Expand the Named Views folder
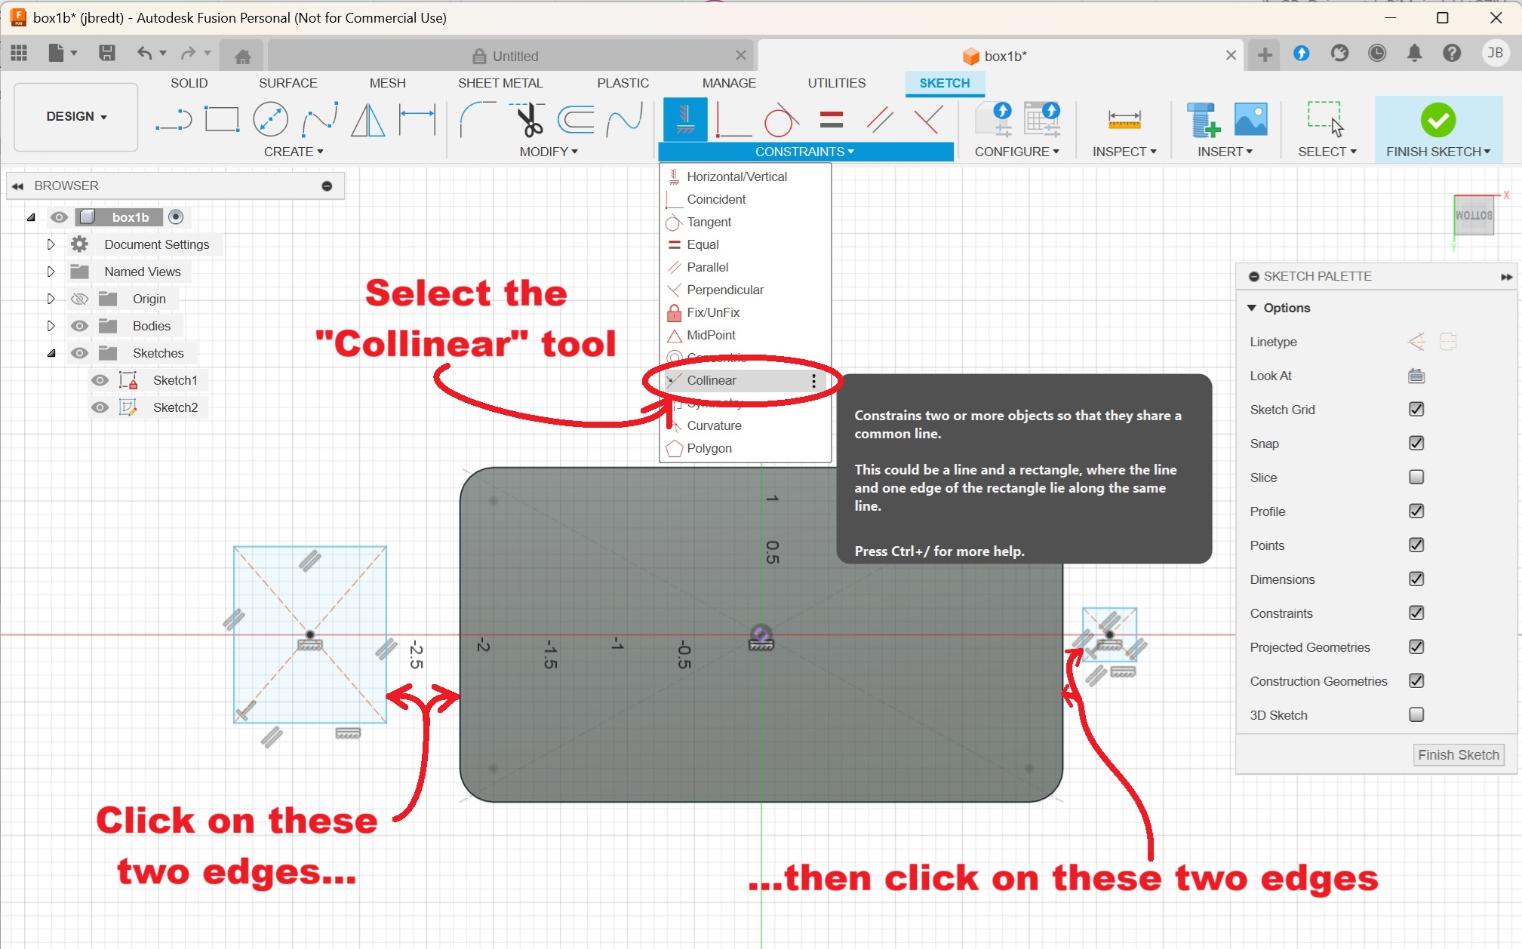 [x=51, y=272]
